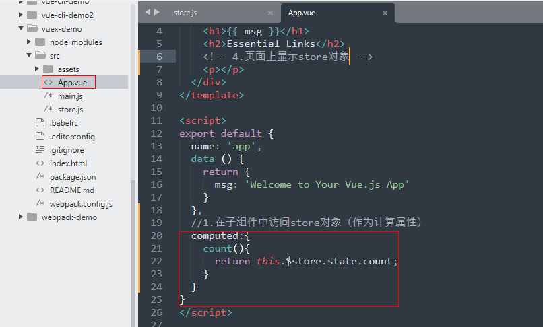Click the package.json file type icon

[40, 176]
